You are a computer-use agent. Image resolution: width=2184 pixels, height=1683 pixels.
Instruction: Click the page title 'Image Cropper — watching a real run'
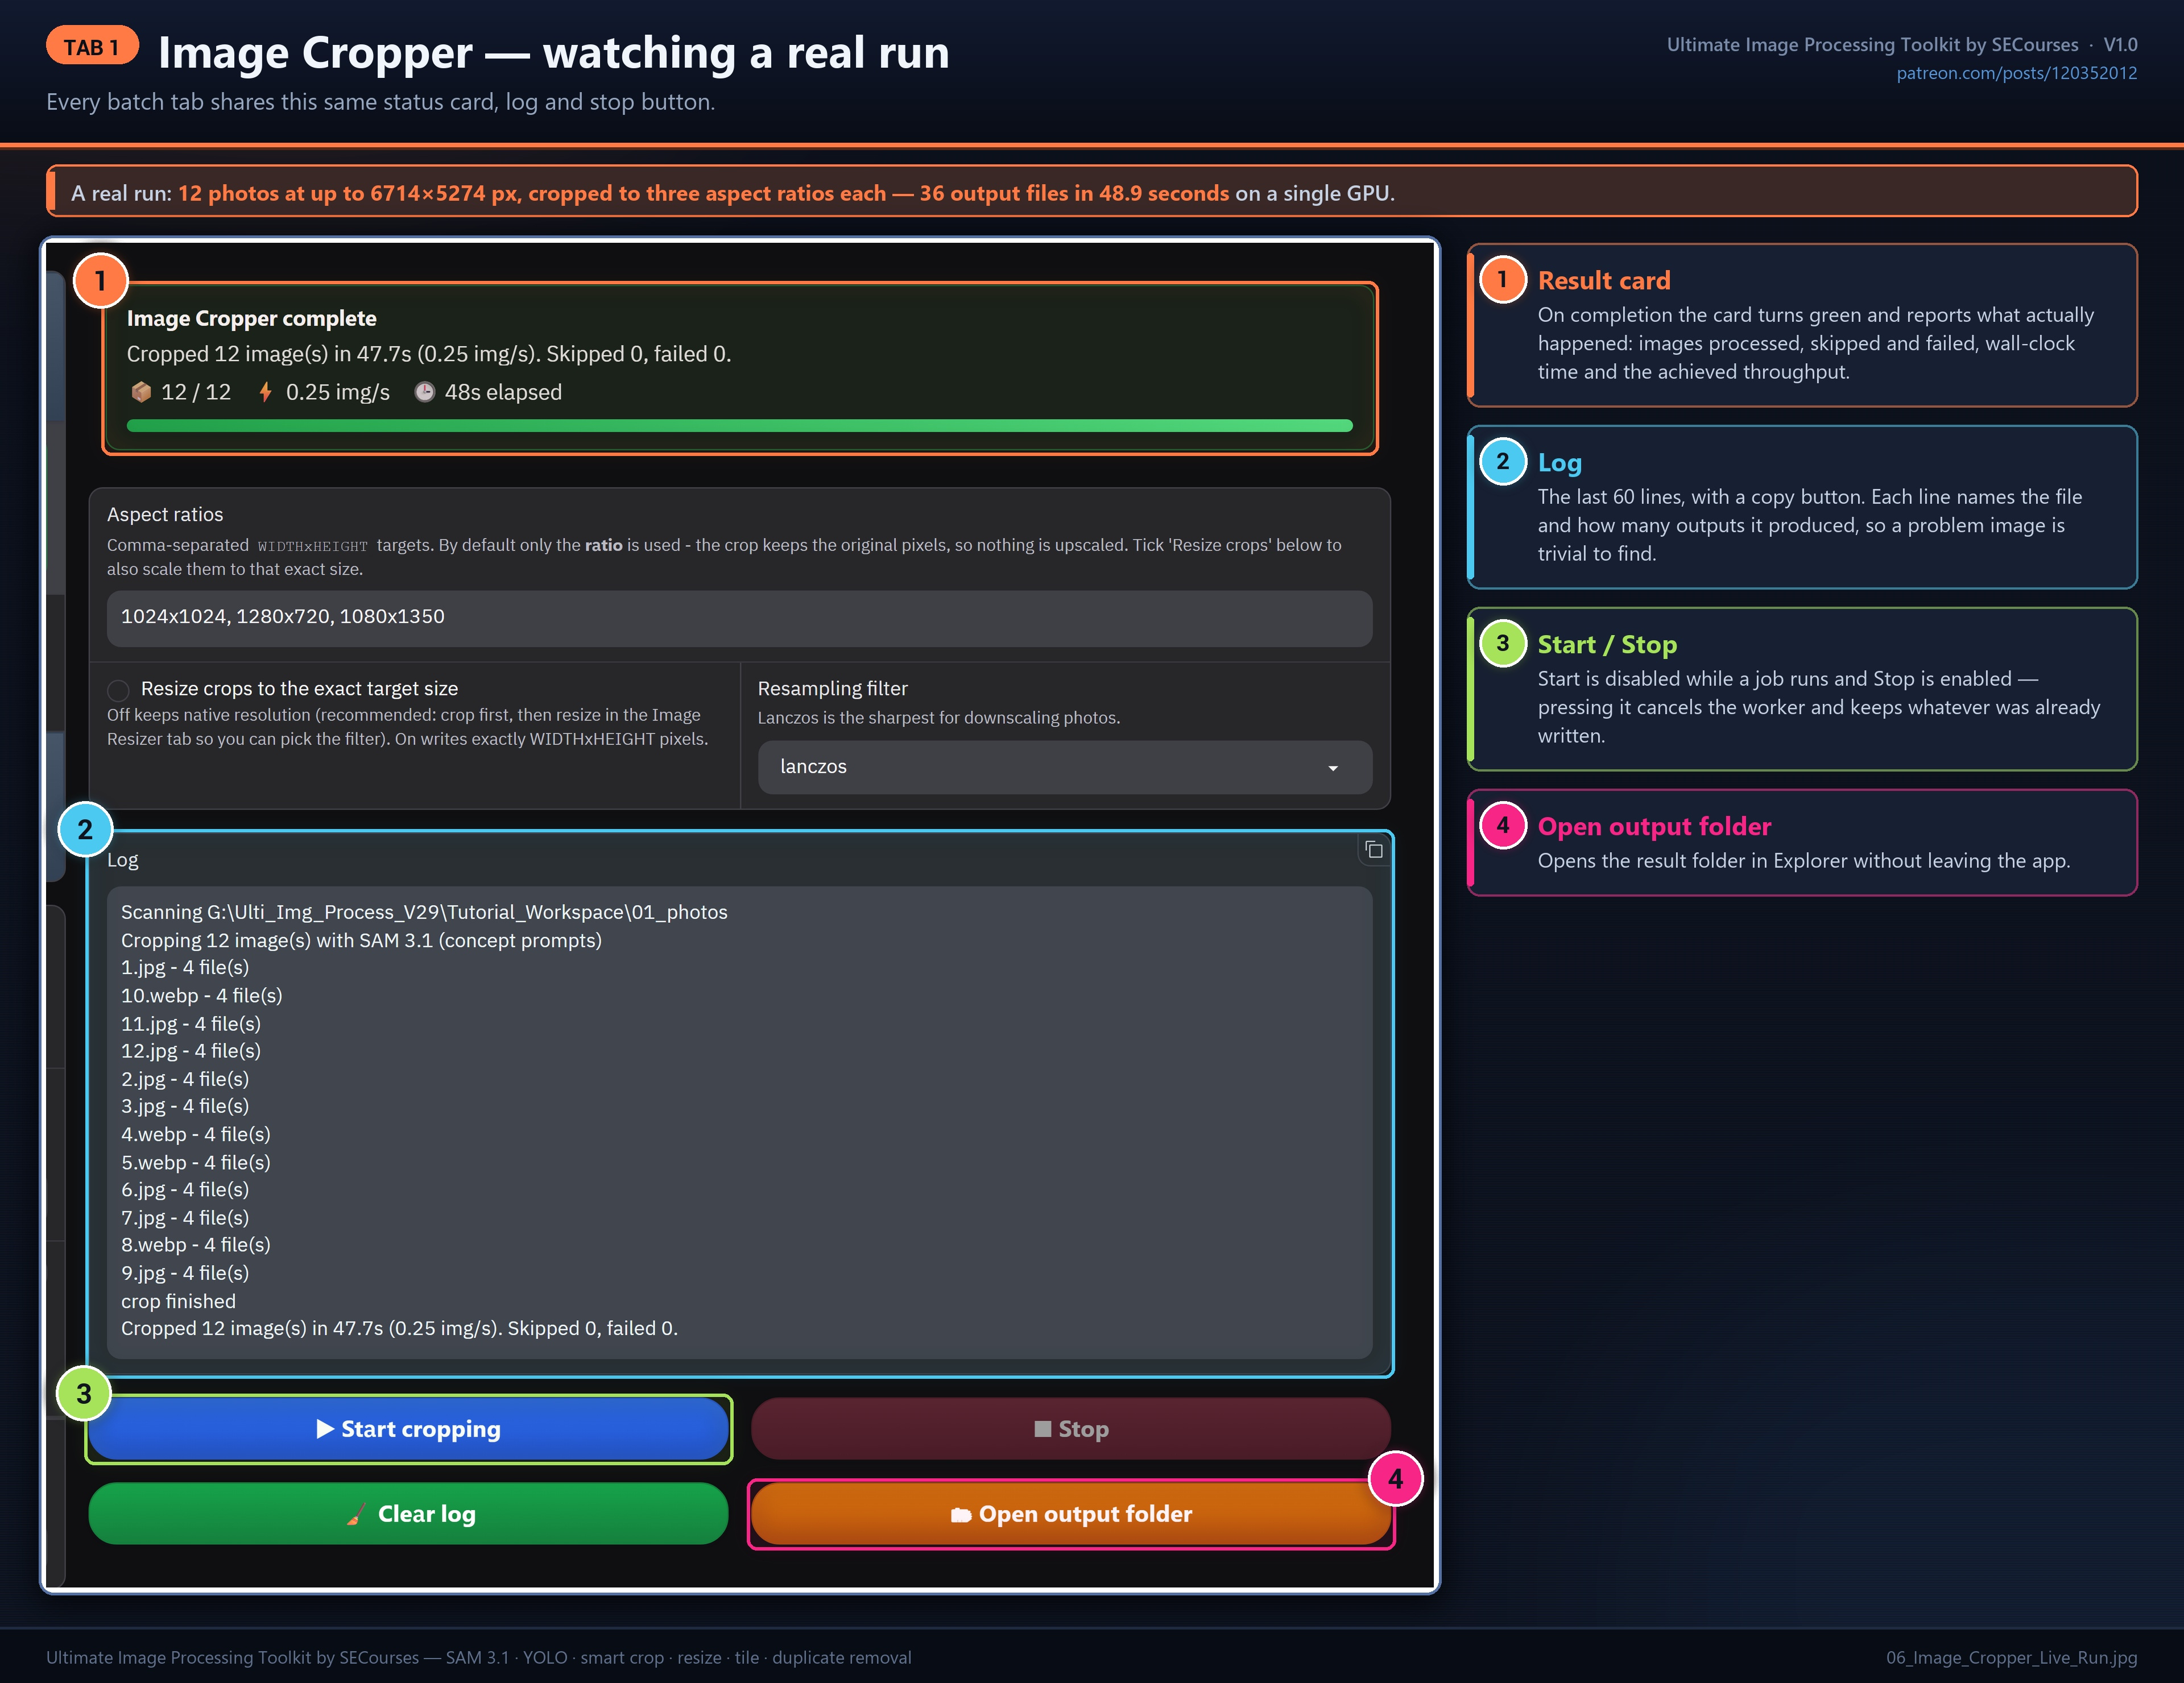tap(553, 52)
